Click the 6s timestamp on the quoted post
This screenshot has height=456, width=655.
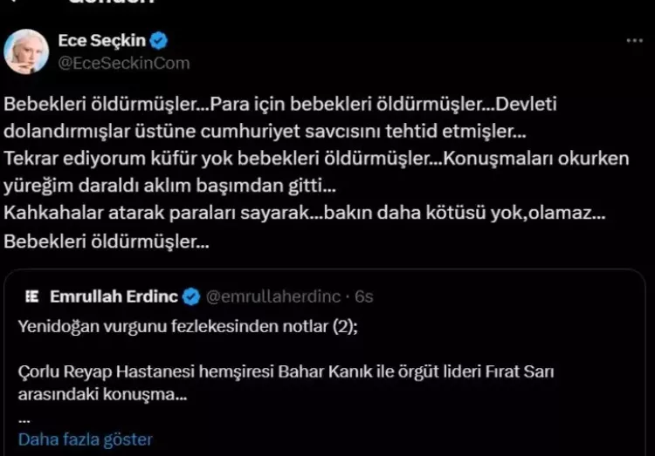click(x=363, y=296)
